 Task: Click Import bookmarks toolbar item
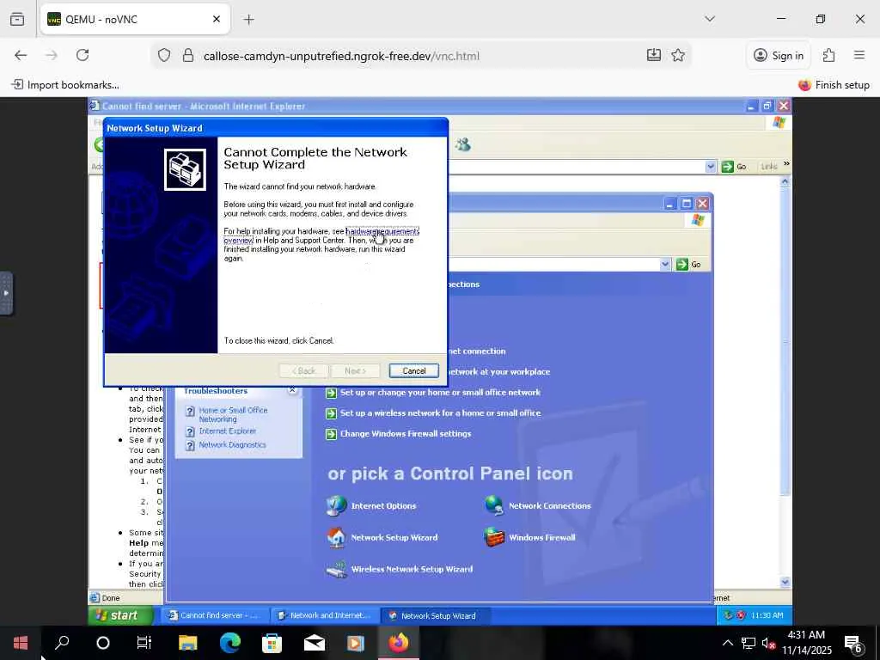tap(65, 85)
